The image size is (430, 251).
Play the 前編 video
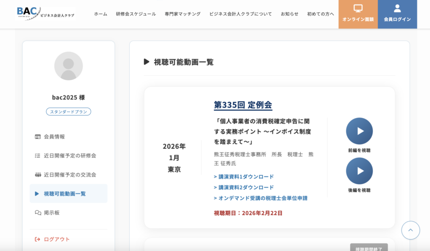point(359,131)
